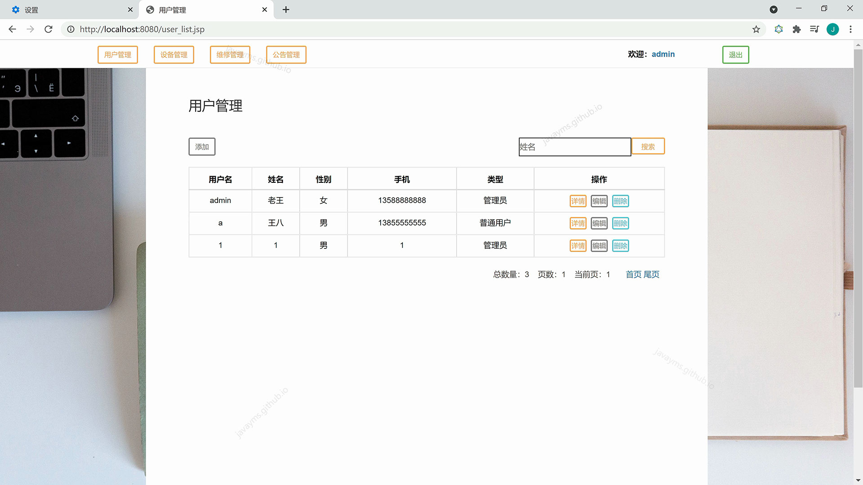This screenshot has width=863, height=485.
Task: Click 编辑 for the admin row
Action: coord(599,201)
